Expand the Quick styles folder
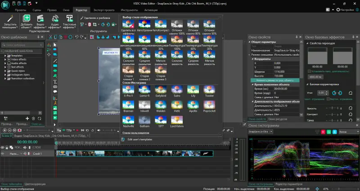Screen dimensions: 360x191 5,71
